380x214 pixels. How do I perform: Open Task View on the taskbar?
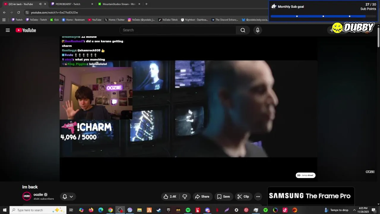pos(71,210)
